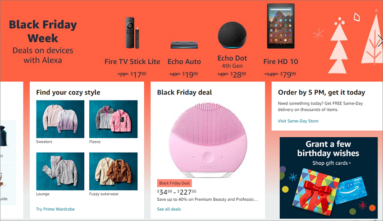Click the Try Prime Wardrobe link

[55, 209]
